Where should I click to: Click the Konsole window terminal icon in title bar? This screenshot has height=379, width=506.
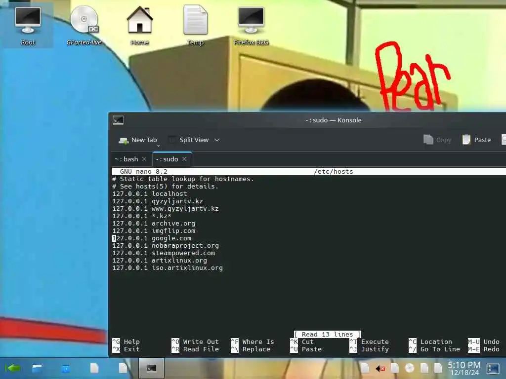[118, 120]
